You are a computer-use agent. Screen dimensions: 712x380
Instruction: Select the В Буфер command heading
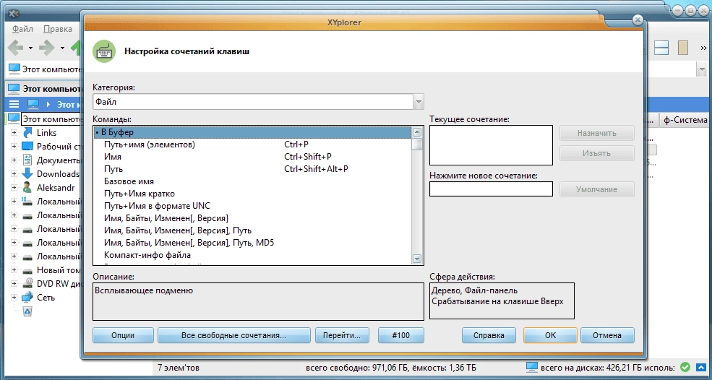(252, 132)
